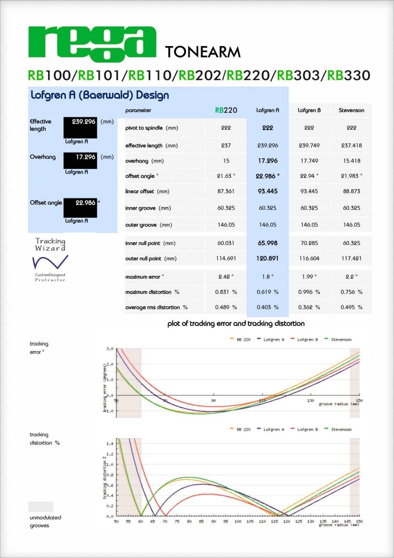Screen dimensions: 394x558
Task: Click Stevenson offset angle 21.983°
Action: pos(351,176)
